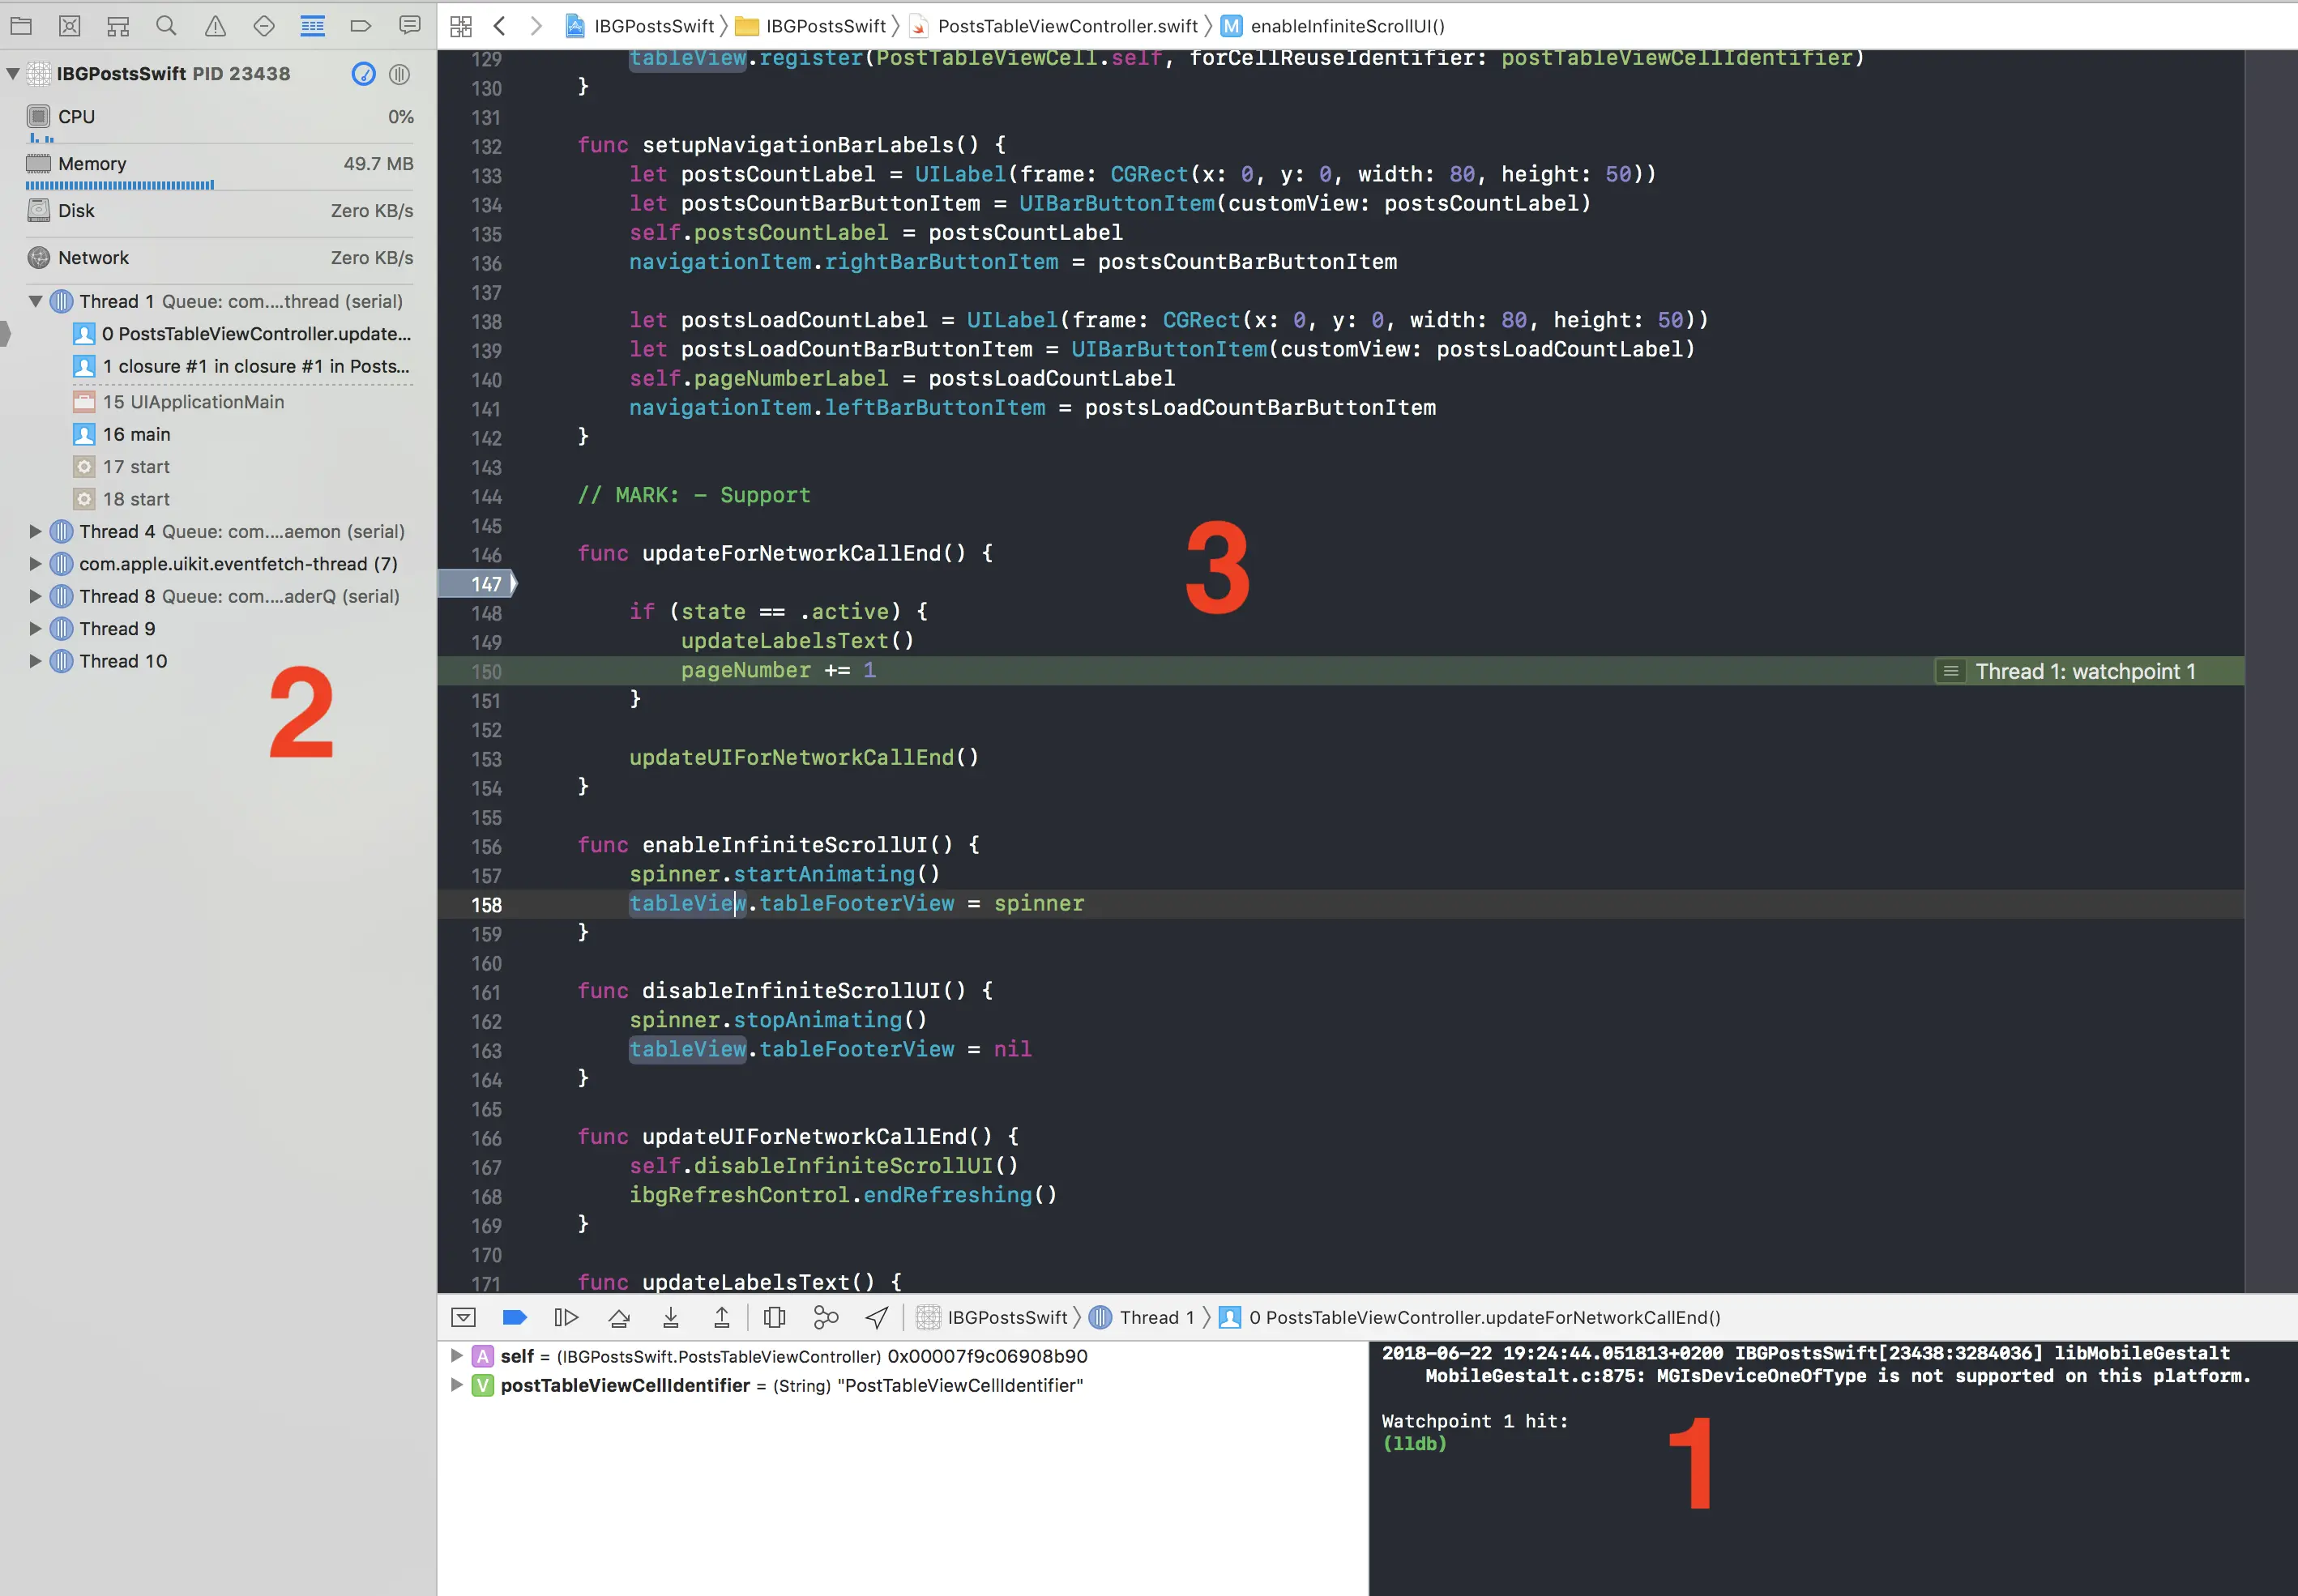Open the Project navigator folder icon
The height and width of the screenshot is (1596, 2298).
coord(21,26)
